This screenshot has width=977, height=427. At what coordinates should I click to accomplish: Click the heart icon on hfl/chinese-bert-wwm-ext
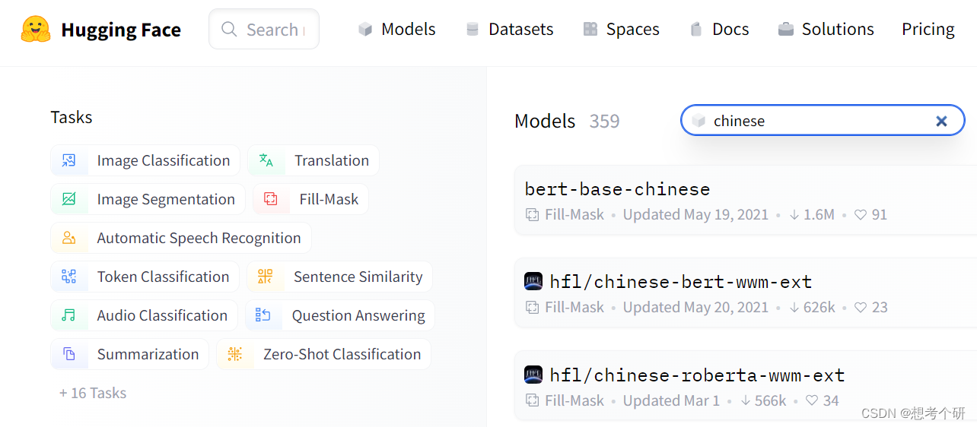point(861,308)
